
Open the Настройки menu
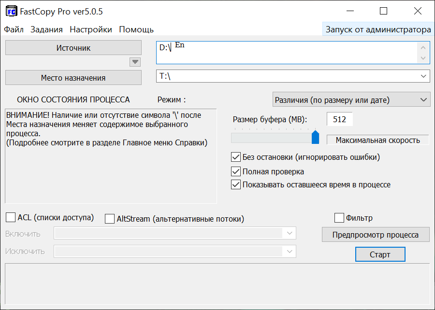91,29
